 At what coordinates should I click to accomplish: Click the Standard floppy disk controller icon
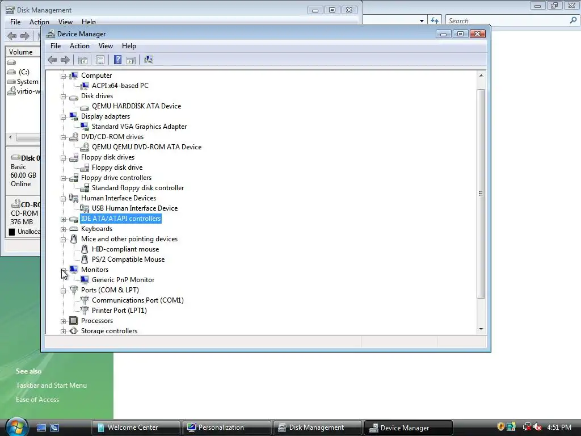(x=85, y=188)
